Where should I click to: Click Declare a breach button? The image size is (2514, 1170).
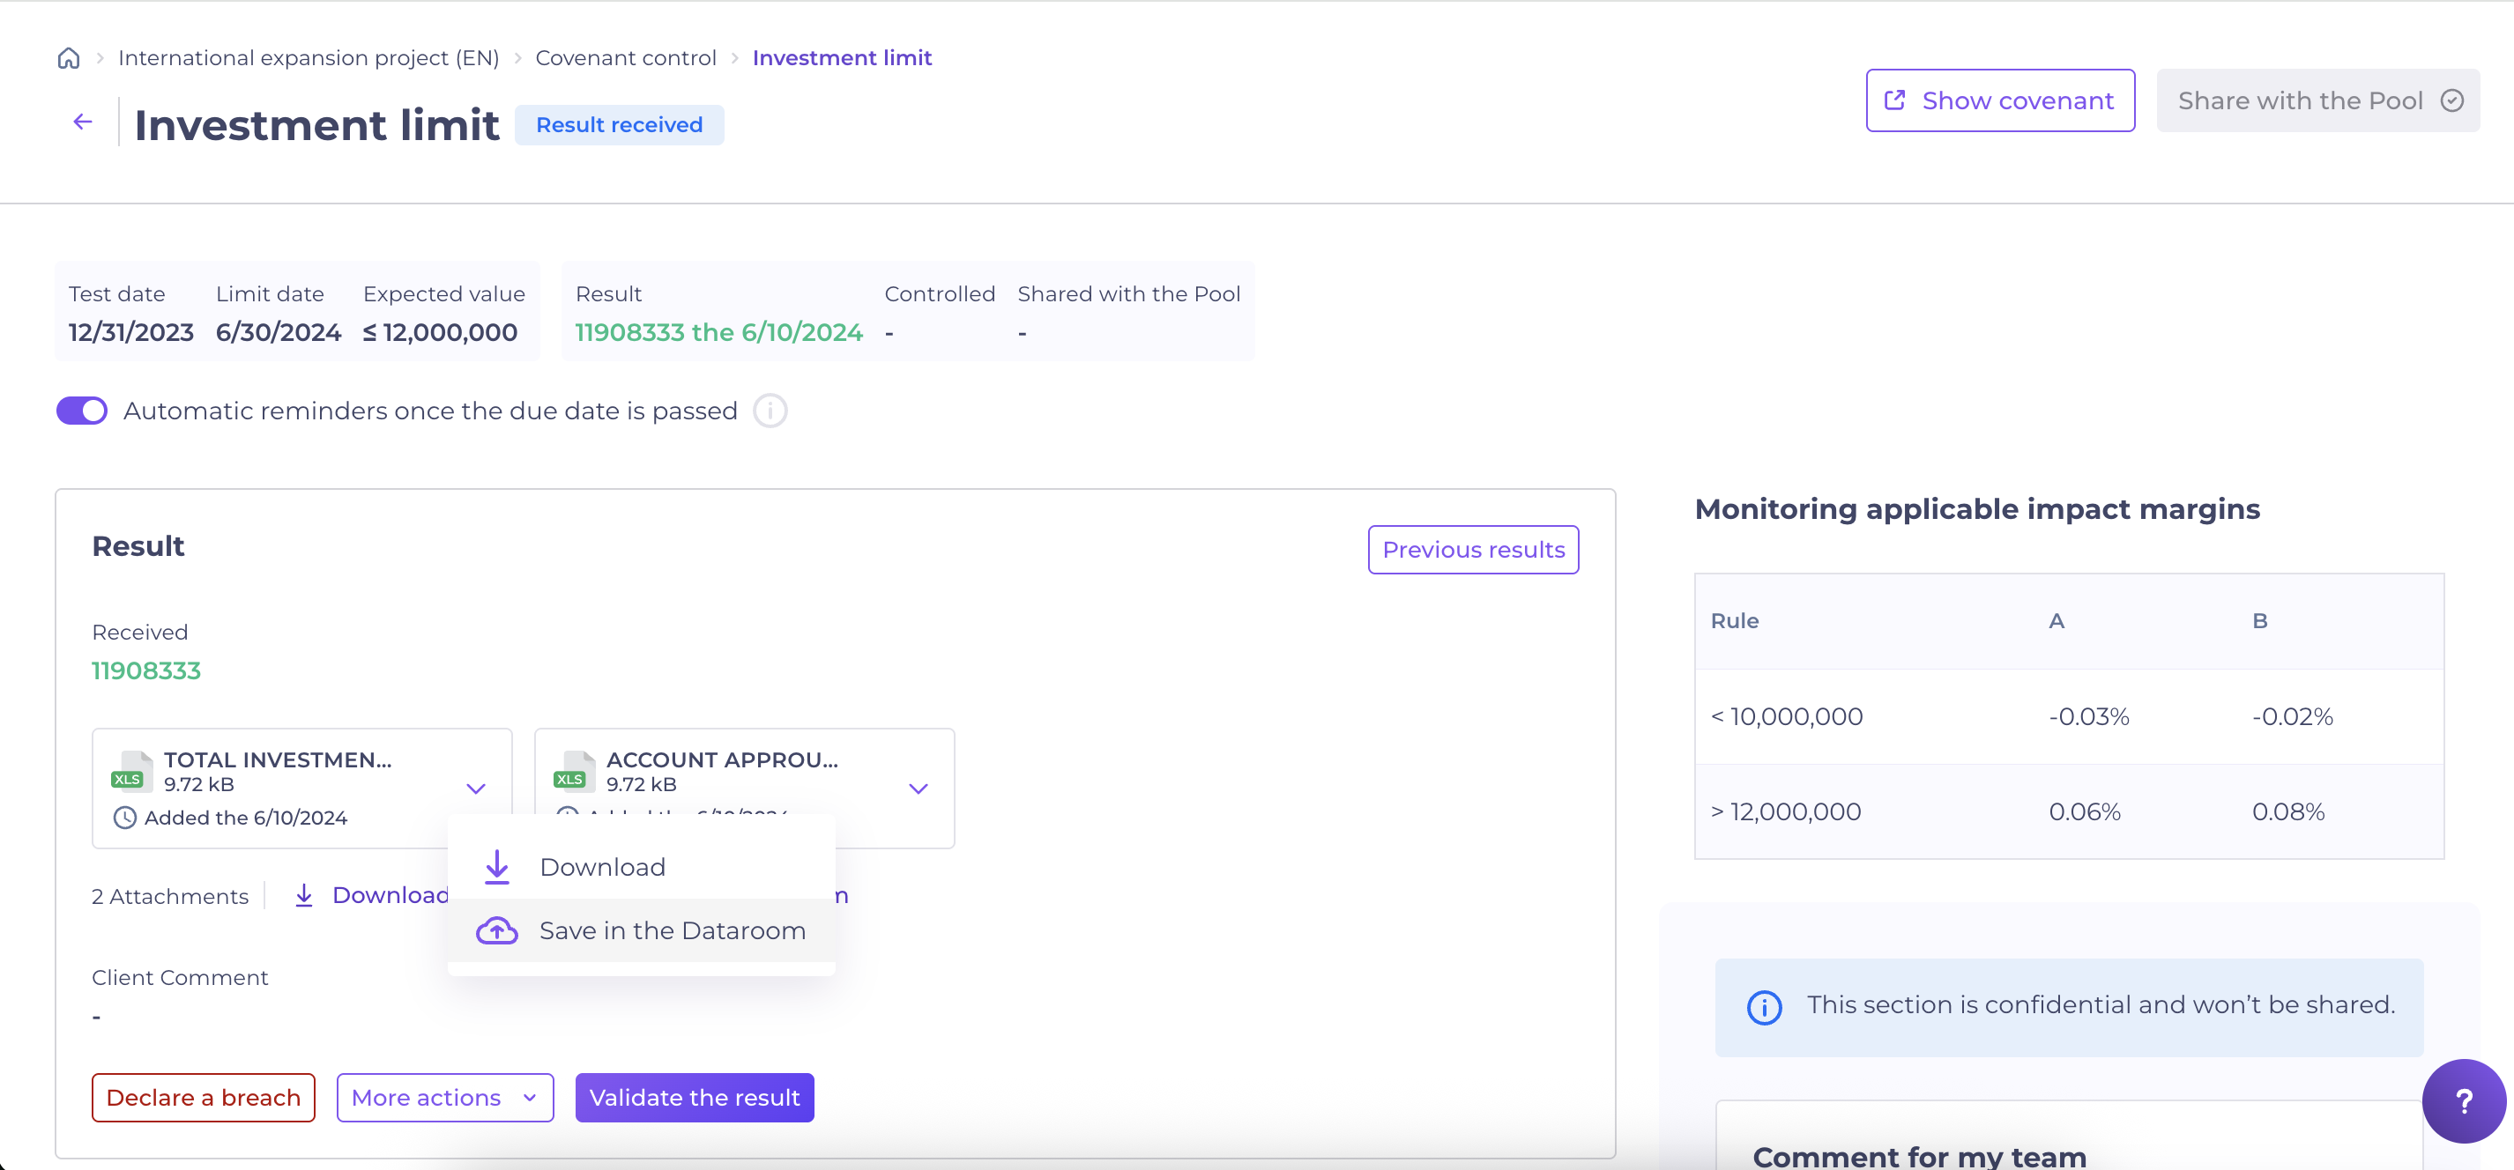pos(203,1098)
